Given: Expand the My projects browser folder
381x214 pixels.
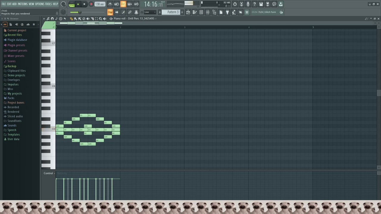Looking at the screenshot, I should [15, 94].
